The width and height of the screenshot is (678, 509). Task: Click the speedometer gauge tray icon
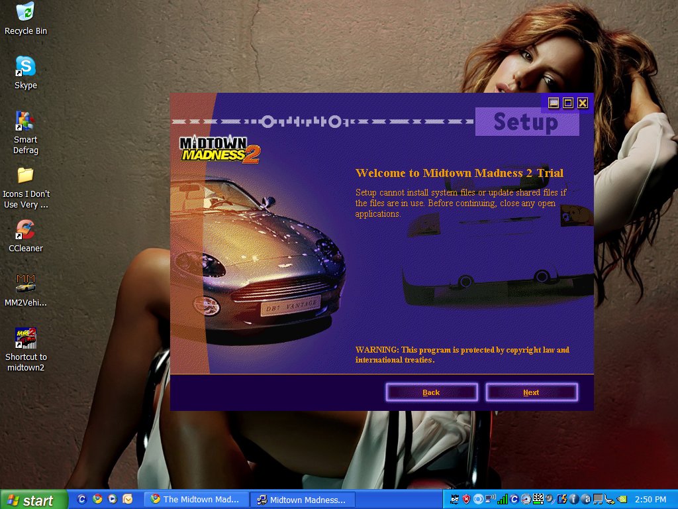(x=526, y=499)
